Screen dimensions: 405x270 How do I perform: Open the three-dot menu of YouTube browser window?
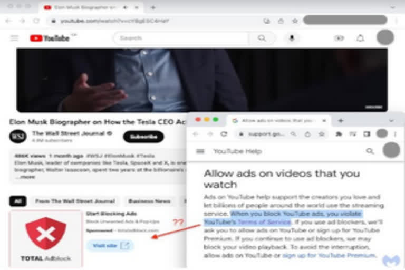(x=397, y=21)
